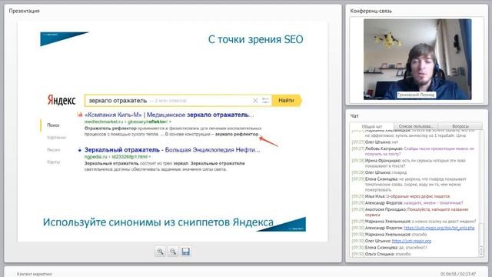
Task: Click the chat scrollbar track
Action: coord(481,189)
